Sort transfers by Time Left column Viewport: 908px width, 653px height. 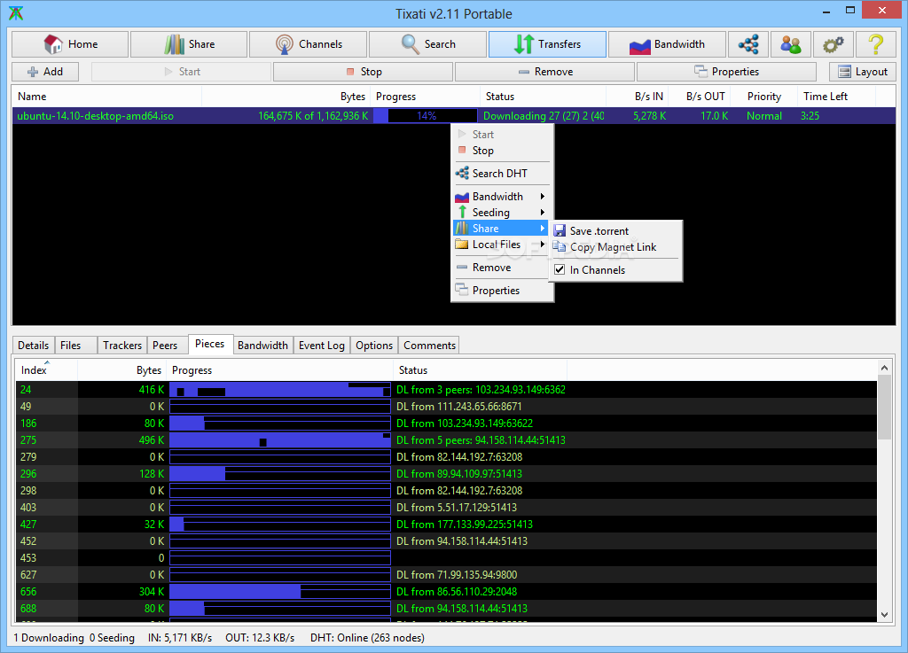tap(837, 97)
